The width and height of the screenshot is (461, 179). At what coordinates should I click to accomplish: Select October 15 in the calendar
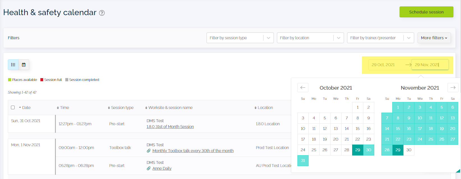click(357, 129)
